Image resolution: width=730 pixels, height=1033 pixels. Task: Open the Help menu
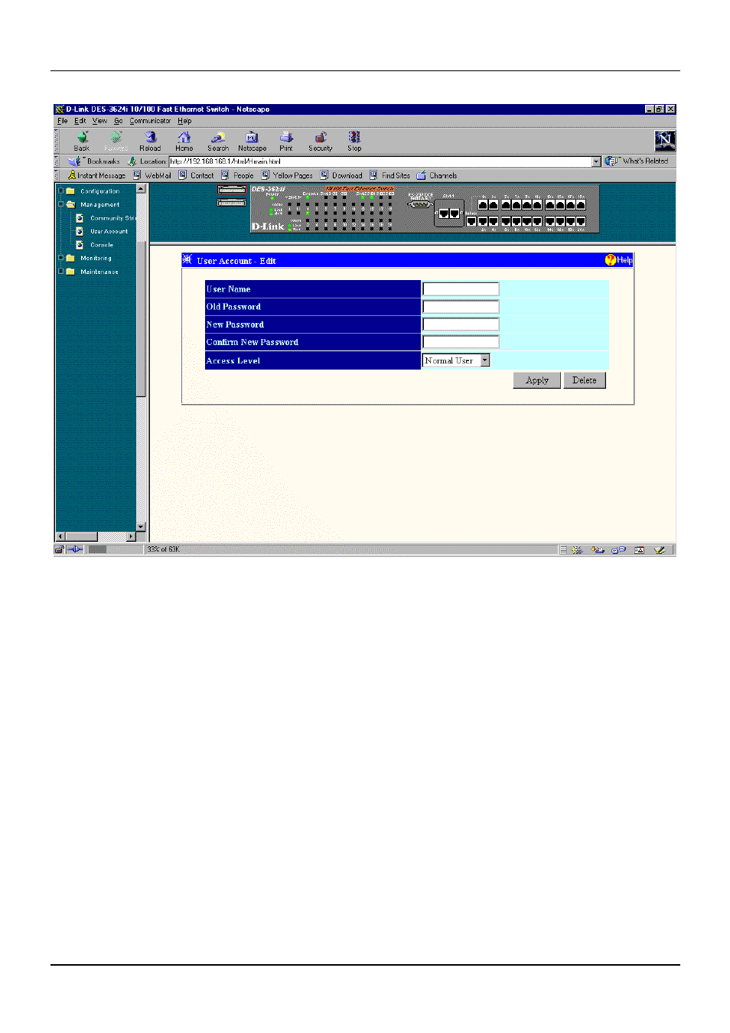(184, 121)
